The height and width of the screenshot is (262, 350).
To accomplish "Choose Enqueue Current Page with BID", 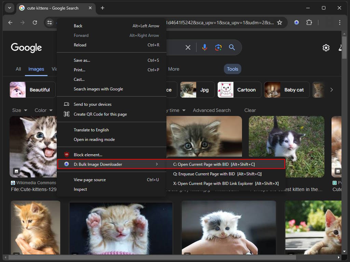I will [x=226, y=174].
